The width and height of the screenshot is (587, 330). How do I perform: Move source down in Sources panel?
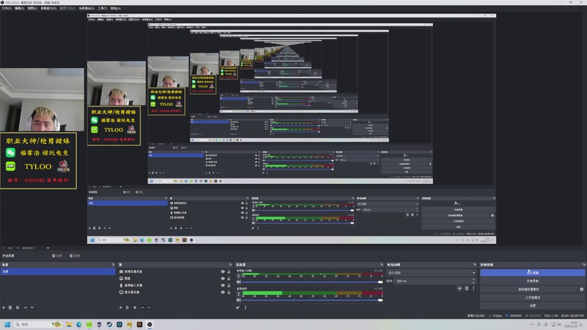[x=149, y=307]
